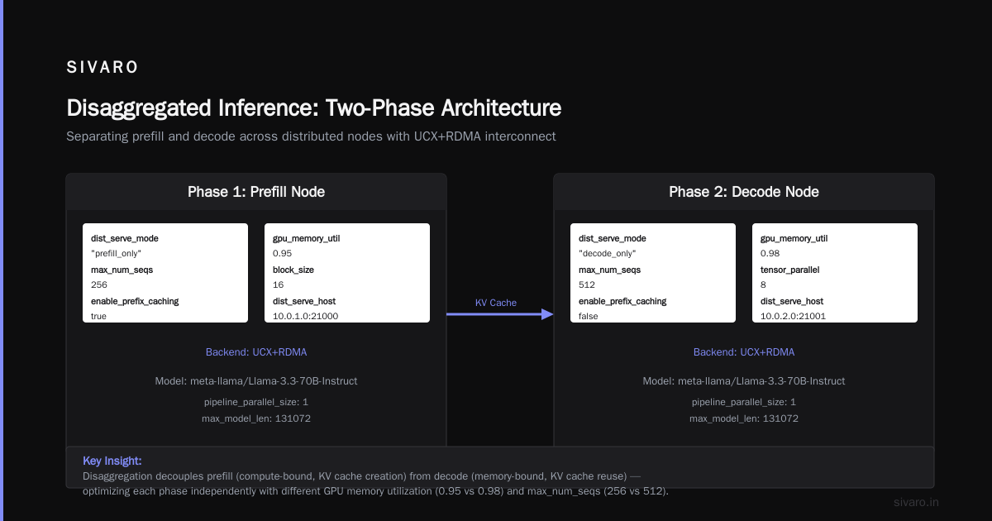992x521 pixels.
Task: Click the block_size value 16
Action: tap(278, 285)
